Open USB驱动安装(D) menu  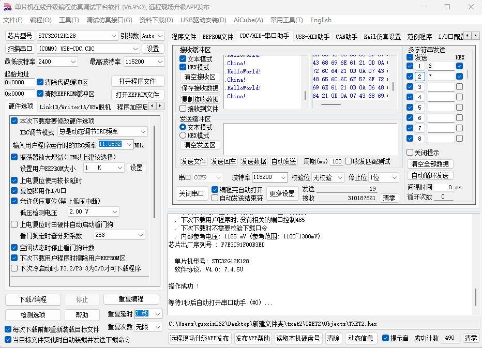[203, 20]
